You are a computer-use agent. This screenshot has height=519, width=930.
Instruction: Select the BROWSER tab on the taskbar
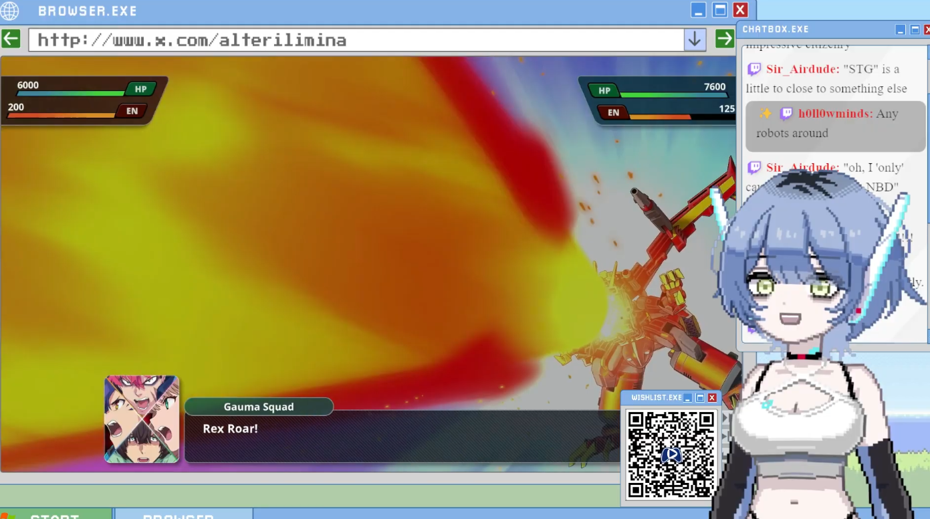pos(183,514)
